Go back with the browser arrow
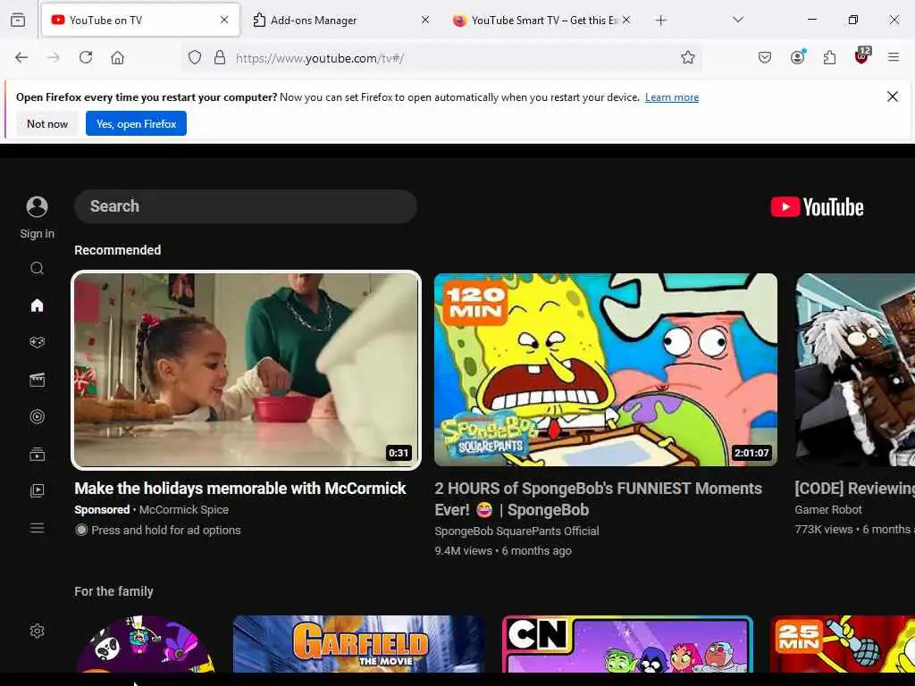Image resolution: width=915 pixels, height=686 pixels. click(x=21, y=57)
